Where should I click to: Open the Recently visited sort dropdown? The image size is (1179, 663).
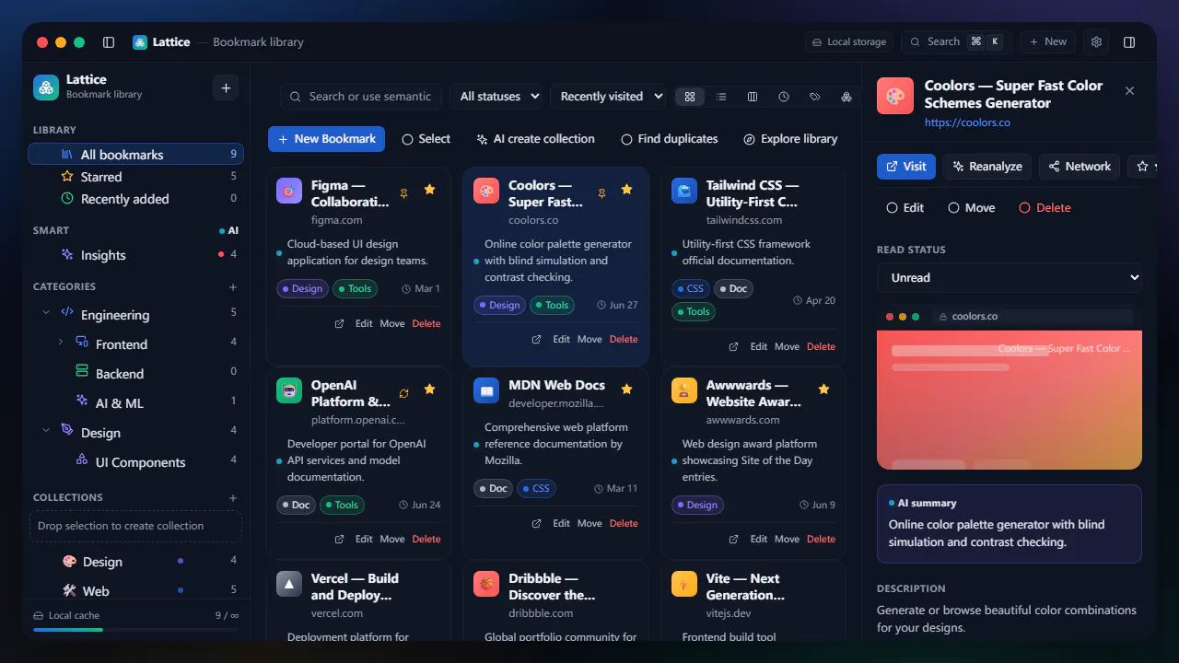pos(608,97)
